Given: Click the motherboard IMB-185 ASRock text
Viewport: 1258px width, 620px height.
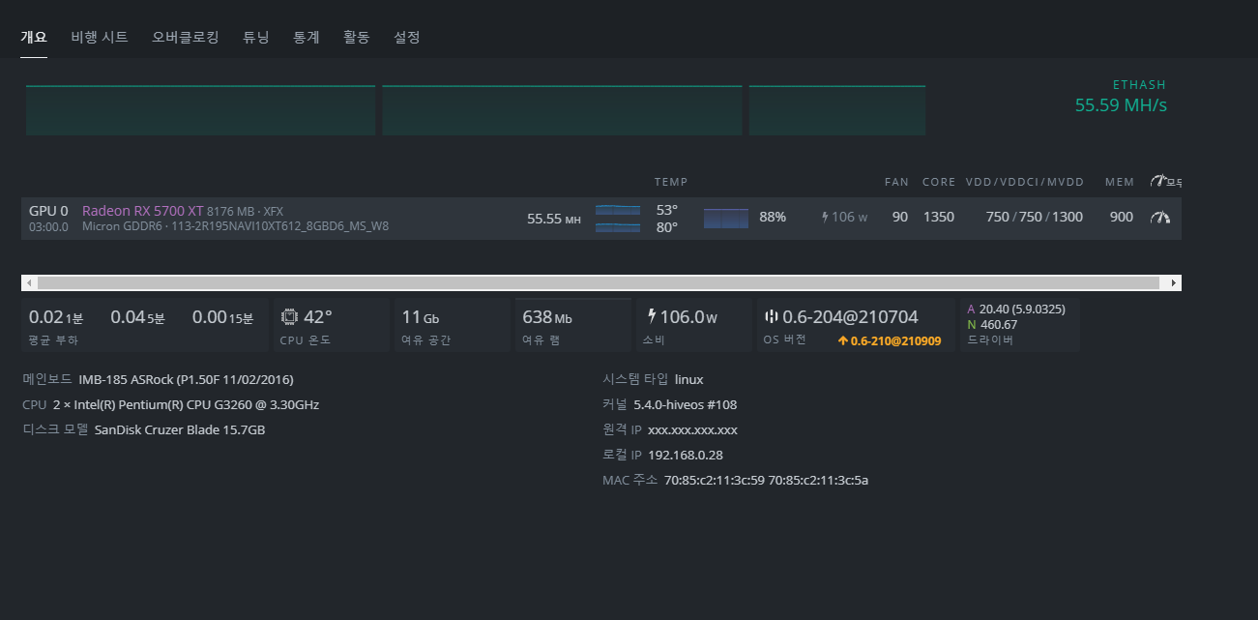Looking at the screenshot, I should [186, 379].
